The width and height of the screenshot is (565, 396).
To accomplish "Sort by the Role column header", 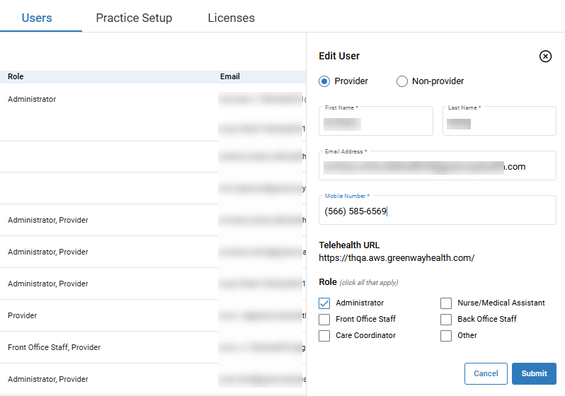I will point(16,76).
